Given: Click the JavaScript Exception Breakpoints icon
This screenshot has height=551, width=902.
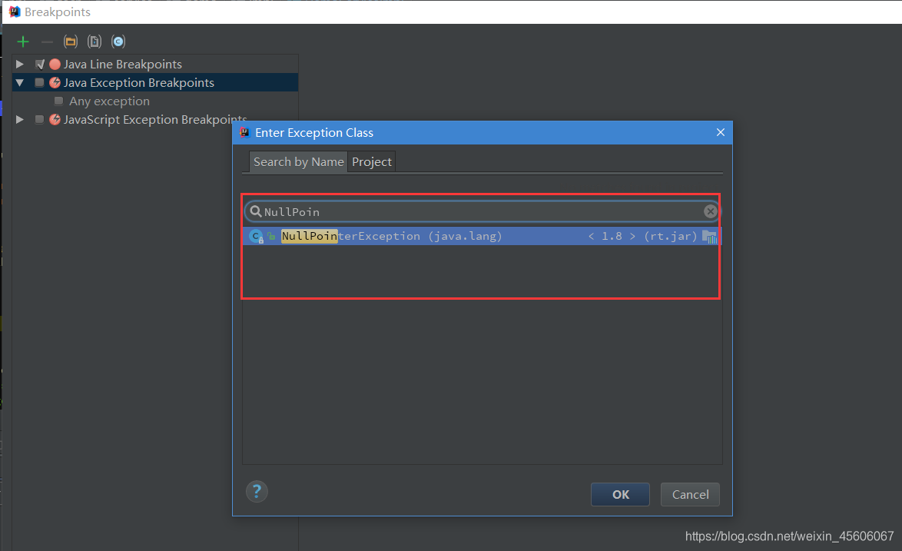Looking at the screenshot, I should point(55,120).
